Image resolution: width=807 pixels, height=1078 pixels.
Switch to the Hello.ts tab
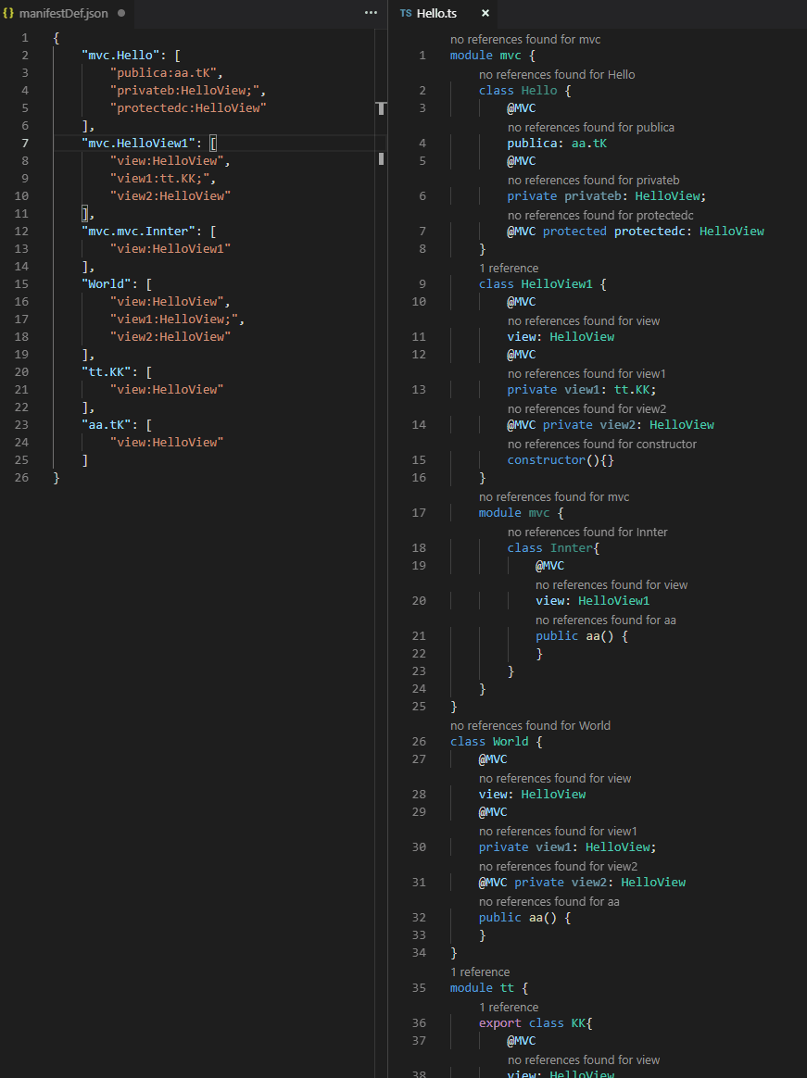[436, 13]
